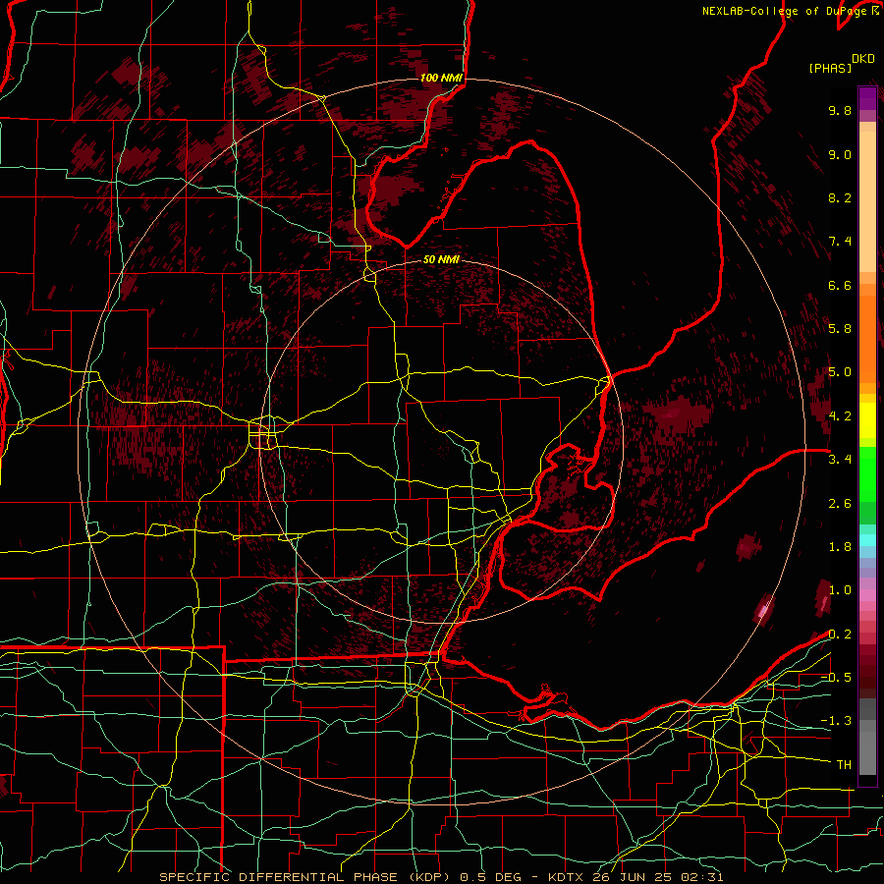884x884 pixels.
Task: Click the 6.6 scale value
Action: click(x=840, y=285)
